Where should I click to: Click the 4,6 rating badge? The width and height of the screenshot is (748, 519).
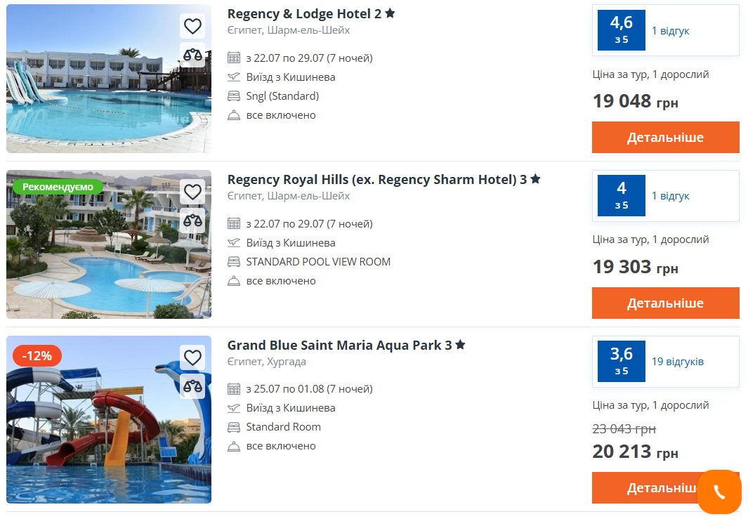pos(621,31)
